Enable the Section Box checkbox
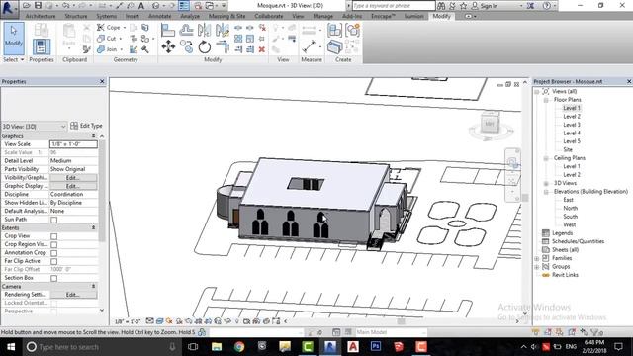Viewport: 633px width, 356px height. 54,278
